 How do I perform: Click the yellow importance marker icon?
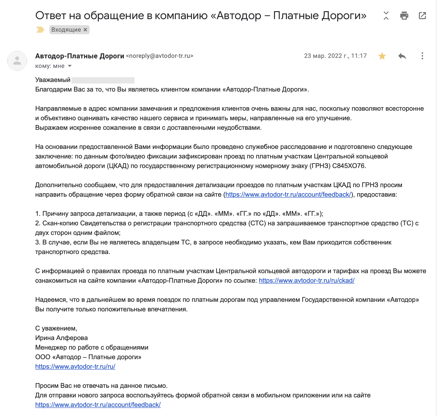point(40,30)
